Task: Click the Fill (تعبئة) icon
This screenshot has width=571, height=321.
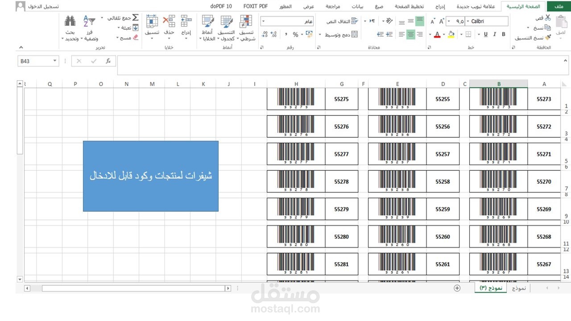Action: coord(136,28)
